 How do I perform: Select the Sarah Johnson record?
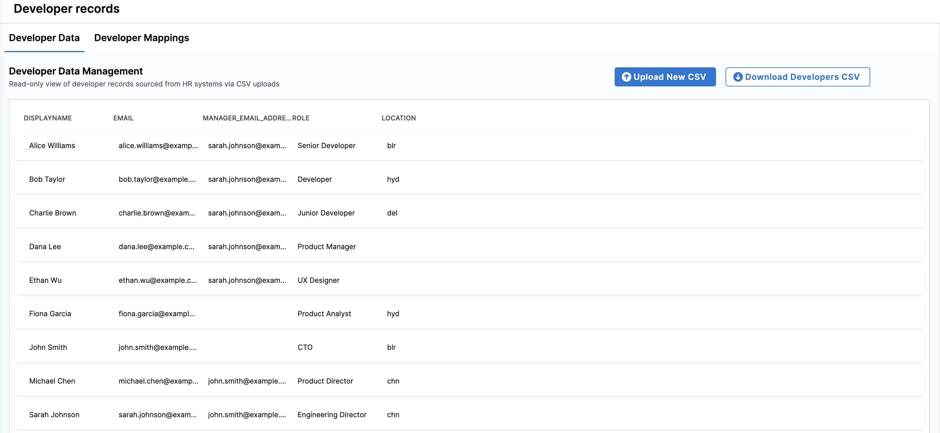click(54, 415)
